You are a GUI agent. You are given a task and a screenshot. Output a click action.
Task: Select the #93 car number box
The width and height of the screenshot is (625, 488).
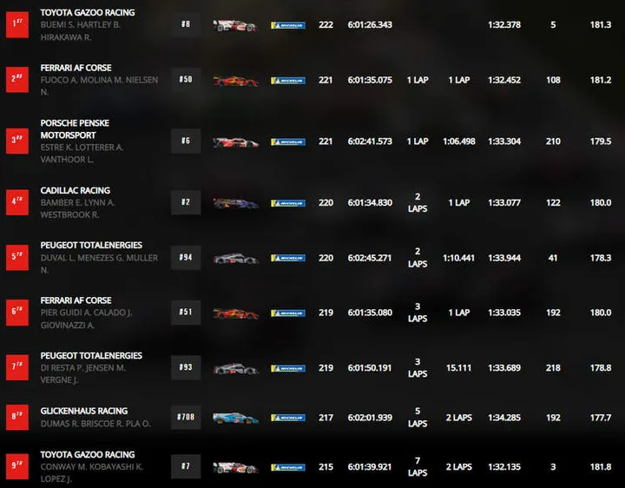(x=186, y=367)
